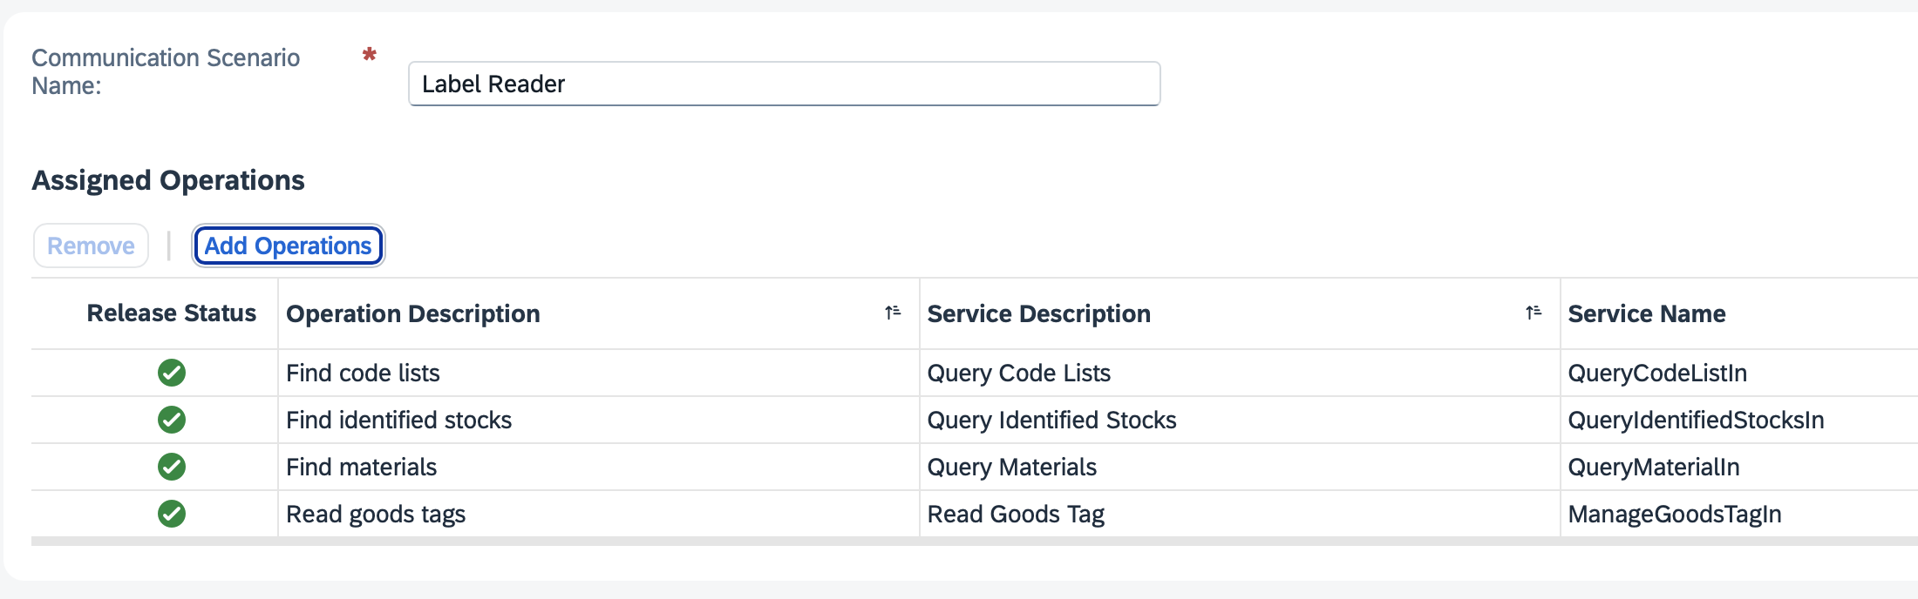Sort by Operation Description using sort icon
This screenshot has width=1918, height=599.
click(x=893, y=313)
